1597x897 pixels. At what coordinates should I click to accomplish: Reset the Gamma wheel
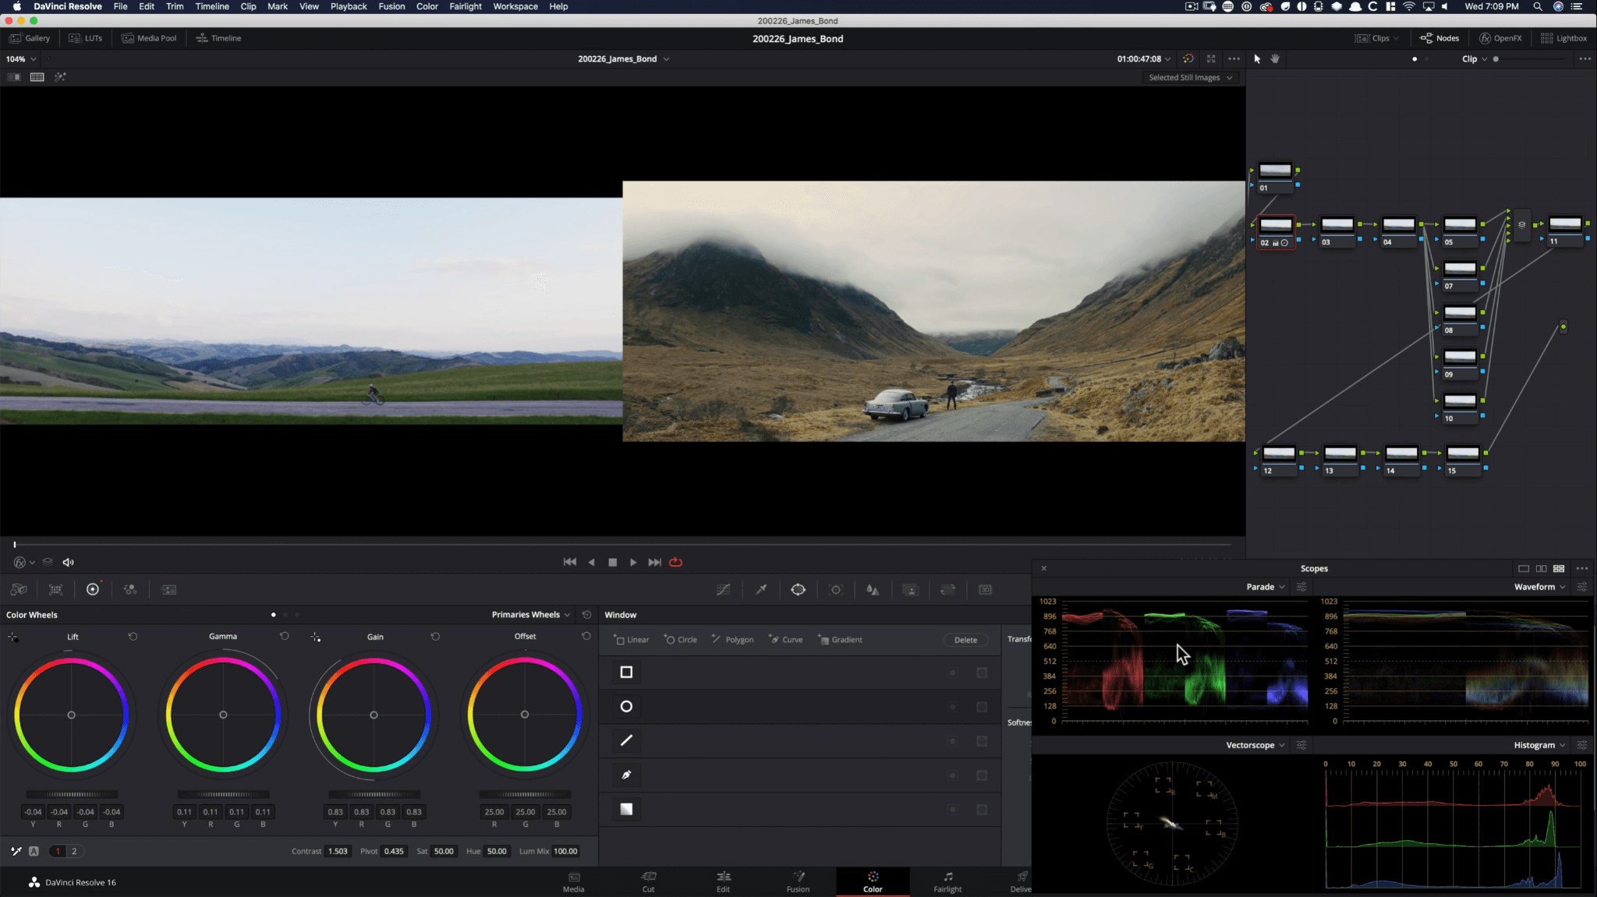click(285, 637)
